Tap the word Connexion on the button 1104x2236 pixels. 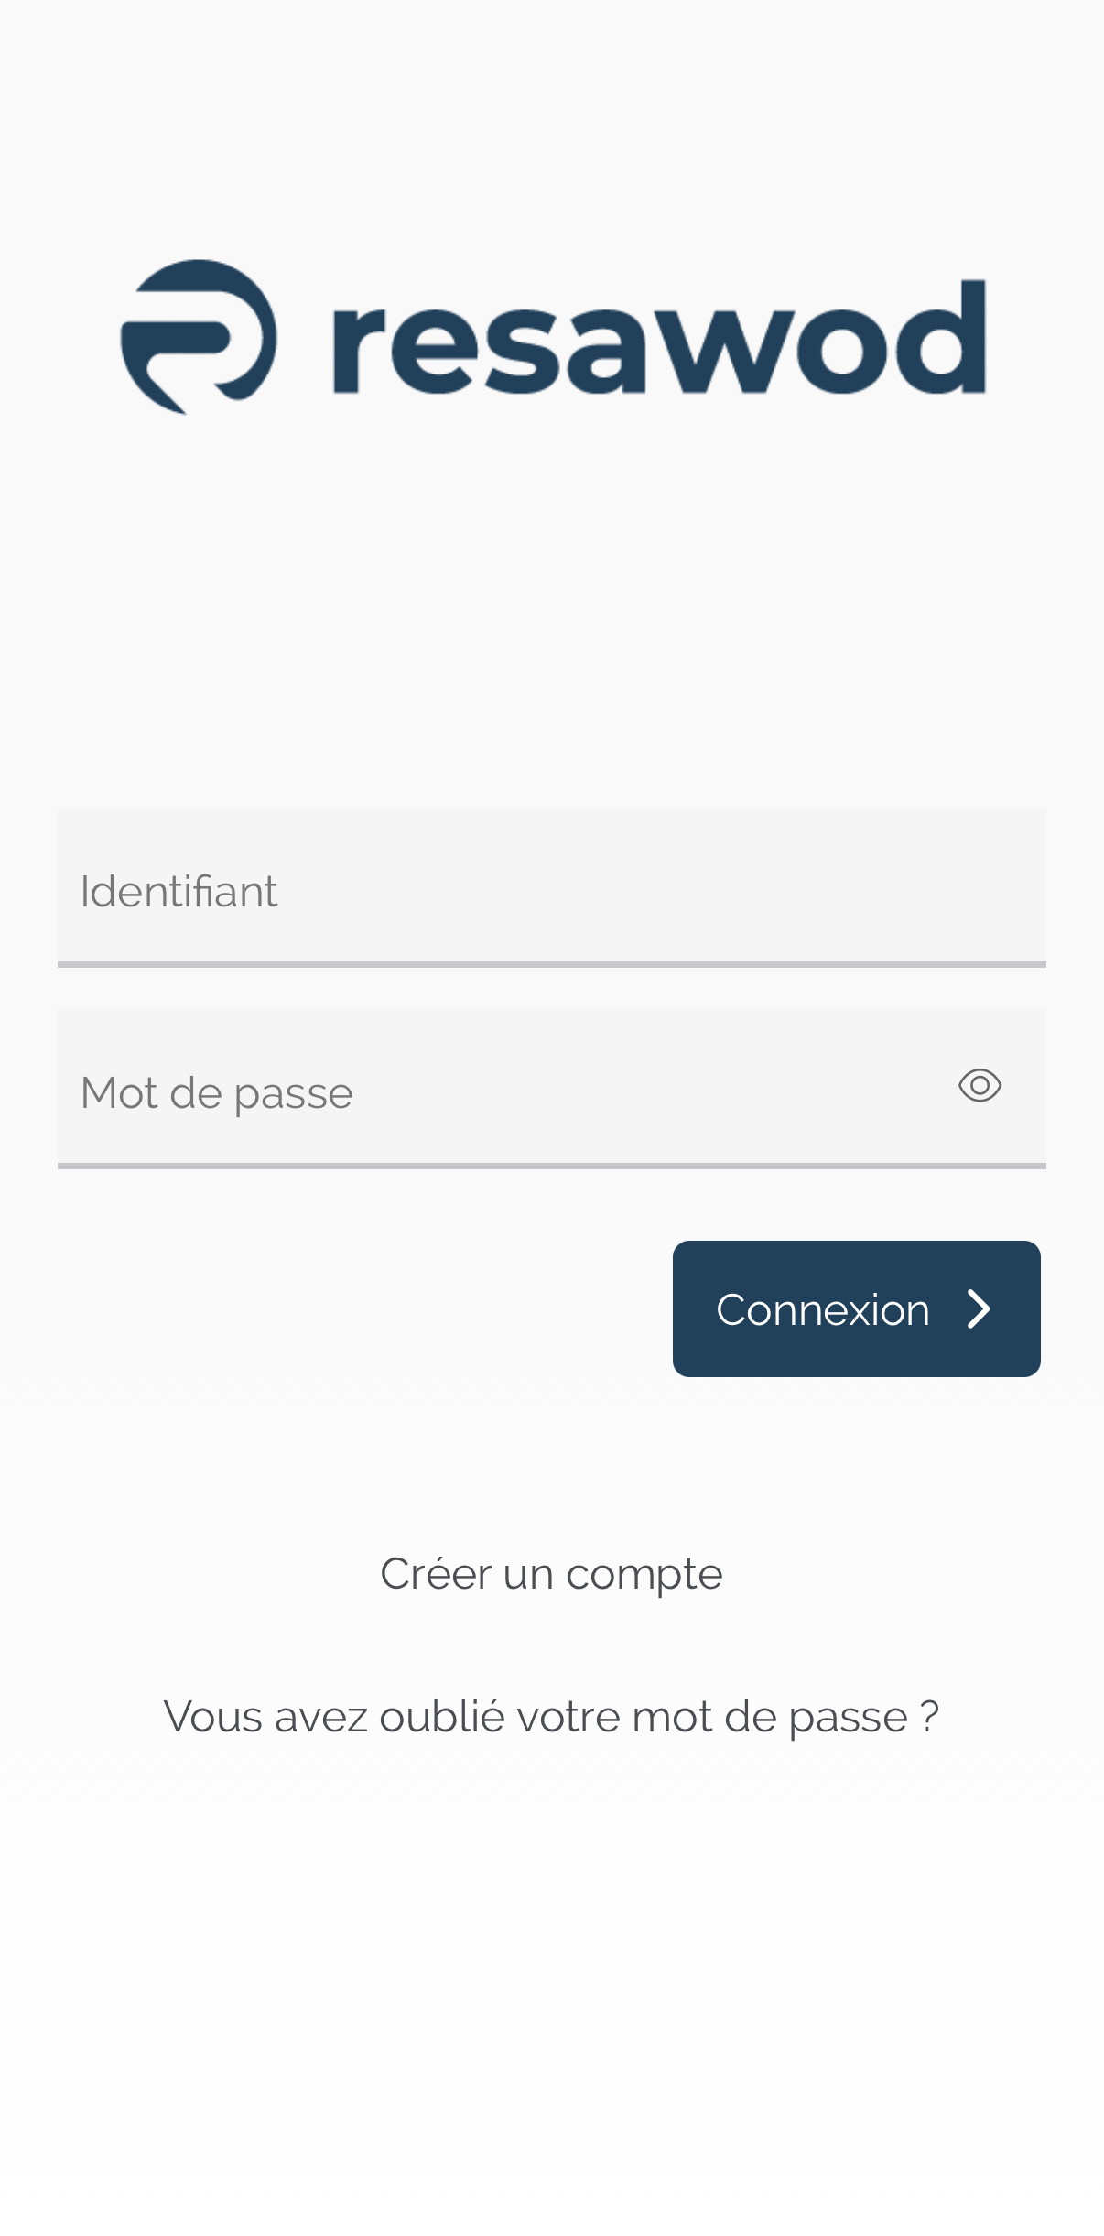822,1310
